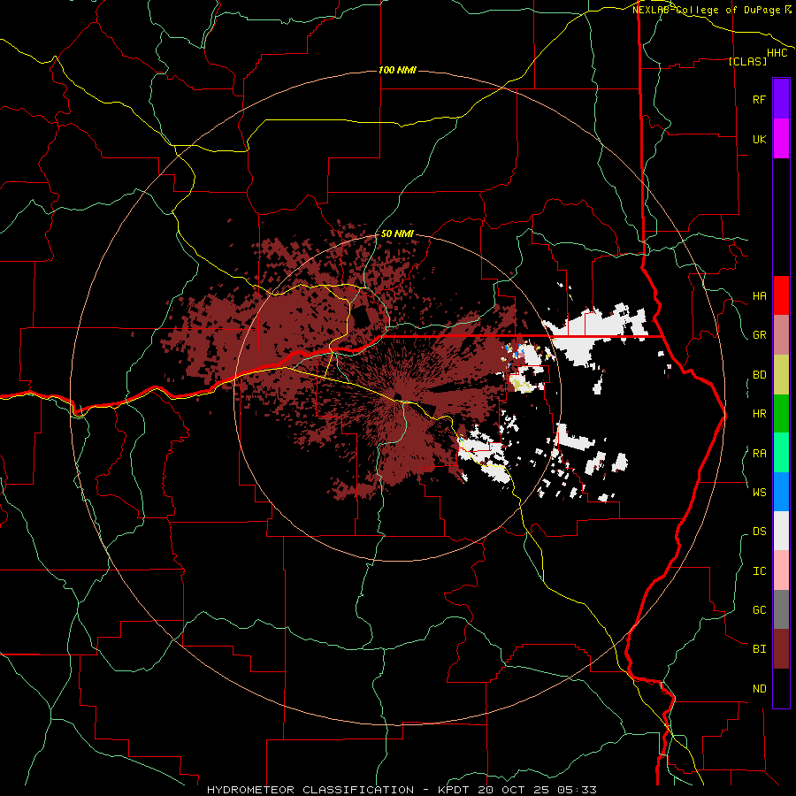Click the 50 NMI range ring label
The height and width of the screenshot is (796, 796).
(x=397, y=233)
